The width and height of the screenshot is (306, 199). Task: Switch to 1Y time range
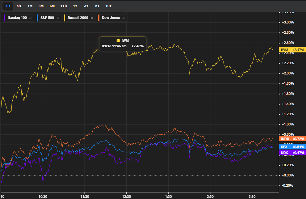(75, 6)
